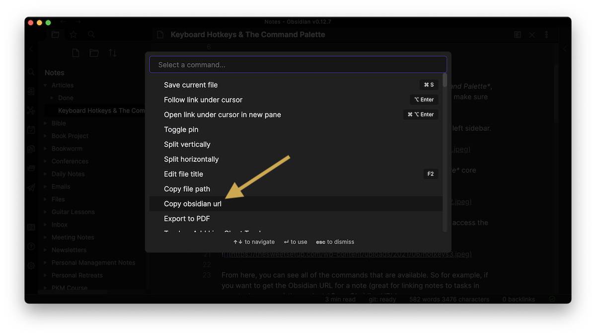Navigate forward with the title bar arrow
The image size is (596, 336).
click(x=78, y=22)
